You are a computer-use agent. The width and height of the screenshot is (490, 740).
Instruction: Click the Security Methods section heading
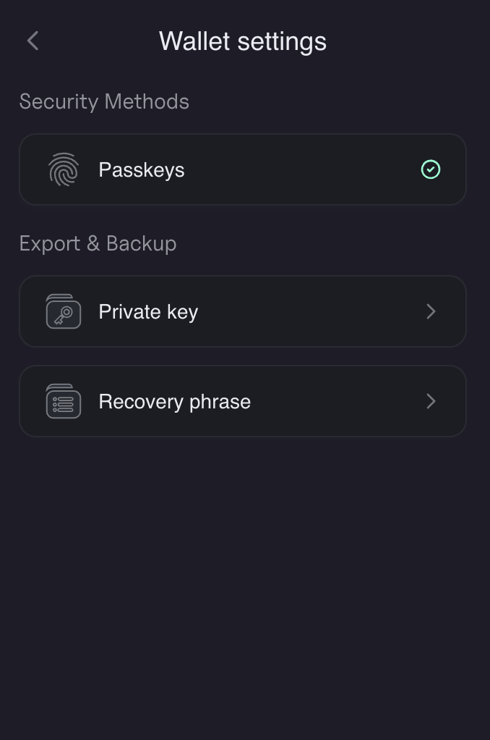coord(104,101)
